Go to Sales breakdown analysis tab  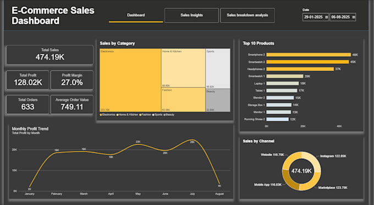pyautogui.click(x=248, y=15)
